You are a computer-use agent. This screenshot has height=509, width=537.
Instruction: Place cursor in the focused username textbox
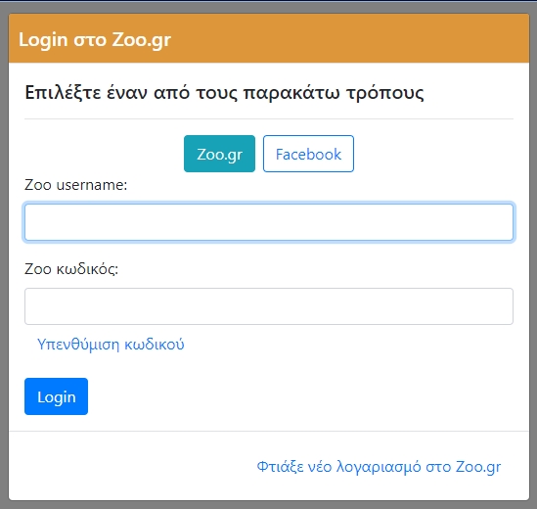[x=269, y=222]
